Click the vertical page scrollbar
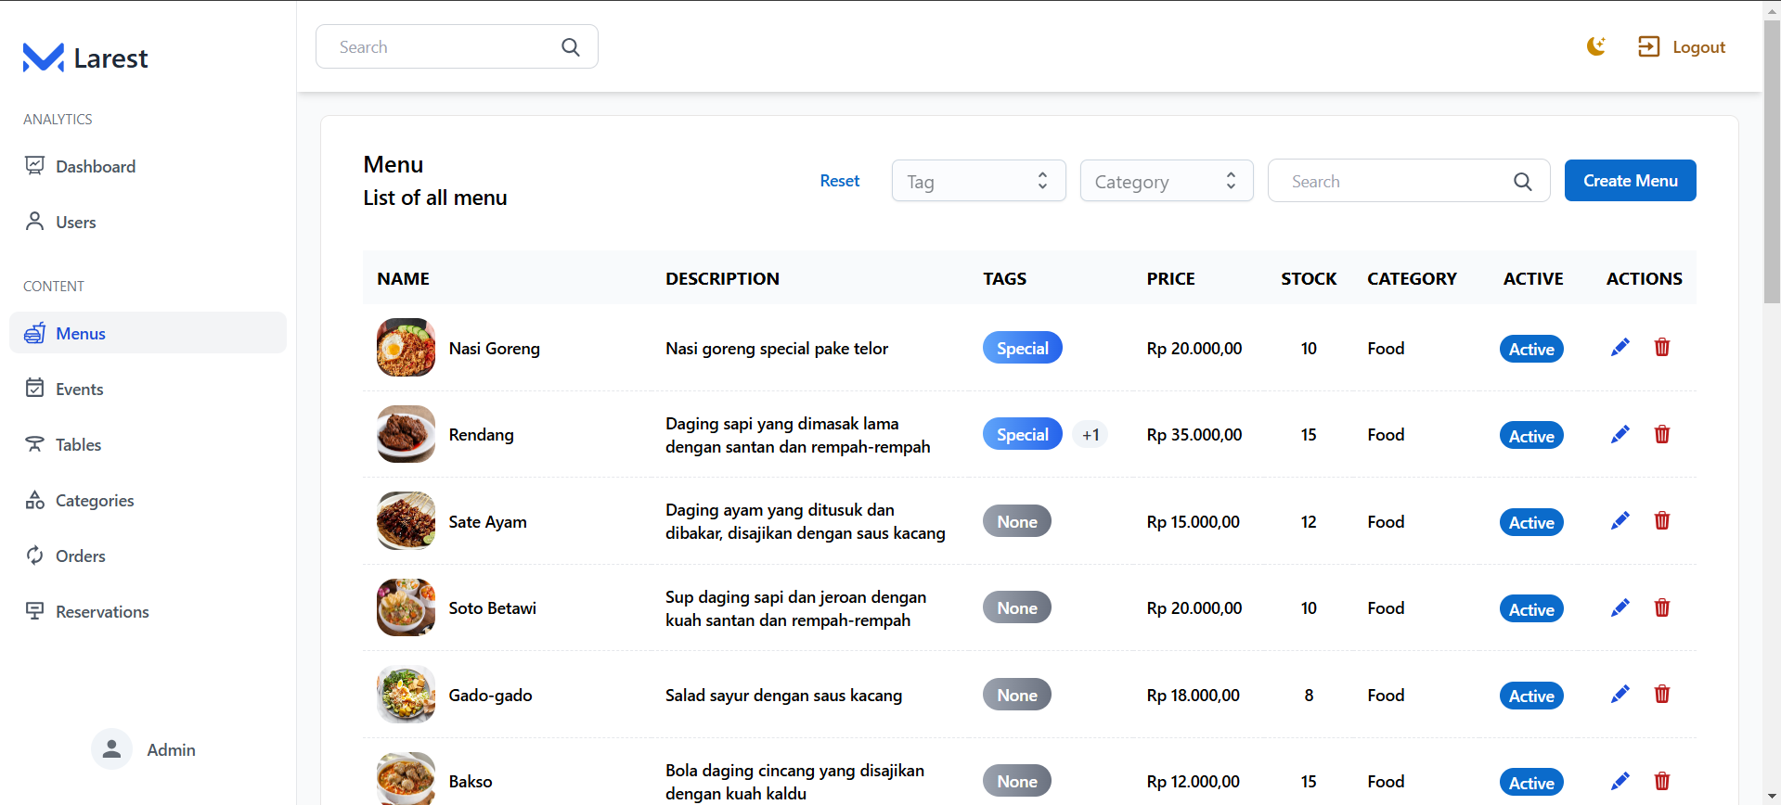 click(x=1771, y=162)
